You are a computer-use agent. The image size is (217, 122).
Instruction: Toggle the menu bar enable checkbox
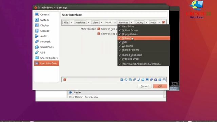pos(163,22)
